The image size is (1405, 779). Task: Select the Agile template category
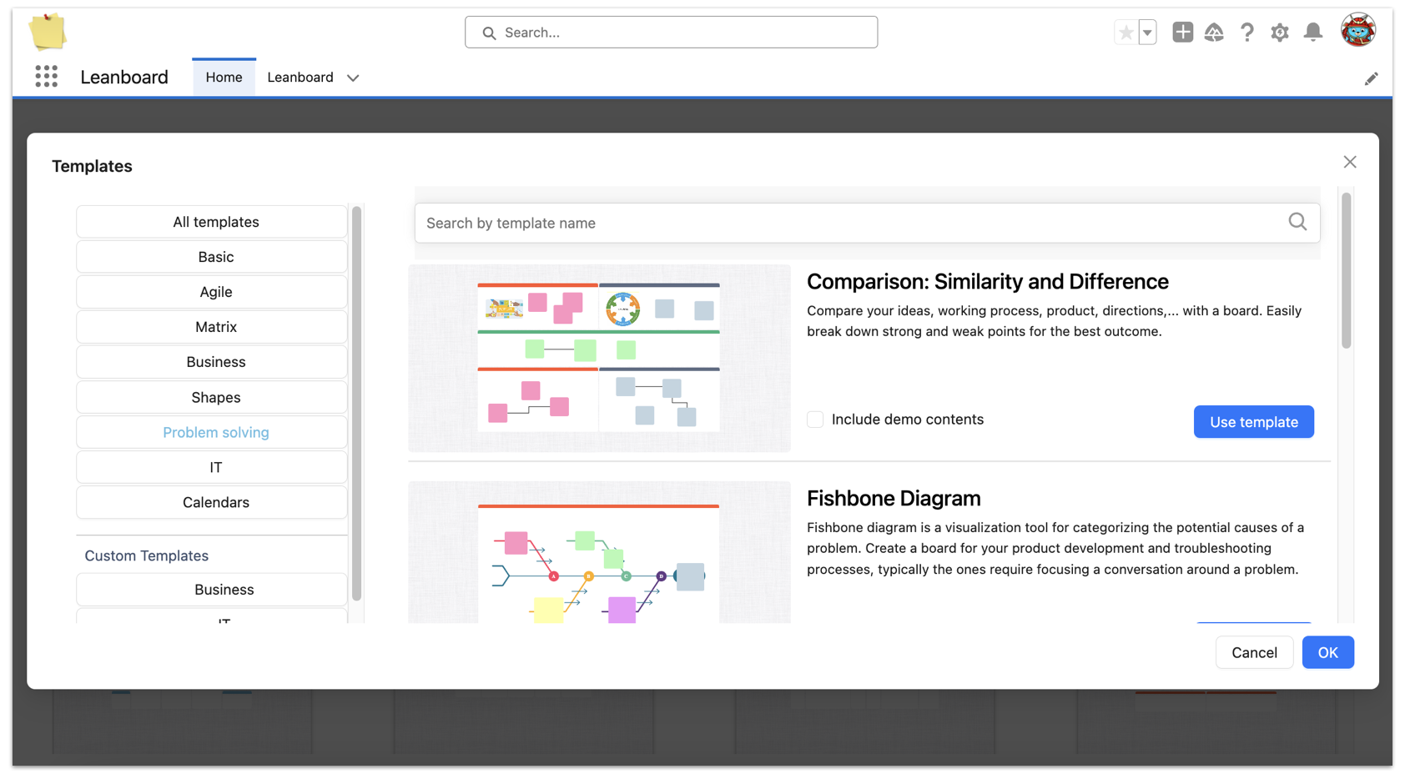tap(215, 292)
